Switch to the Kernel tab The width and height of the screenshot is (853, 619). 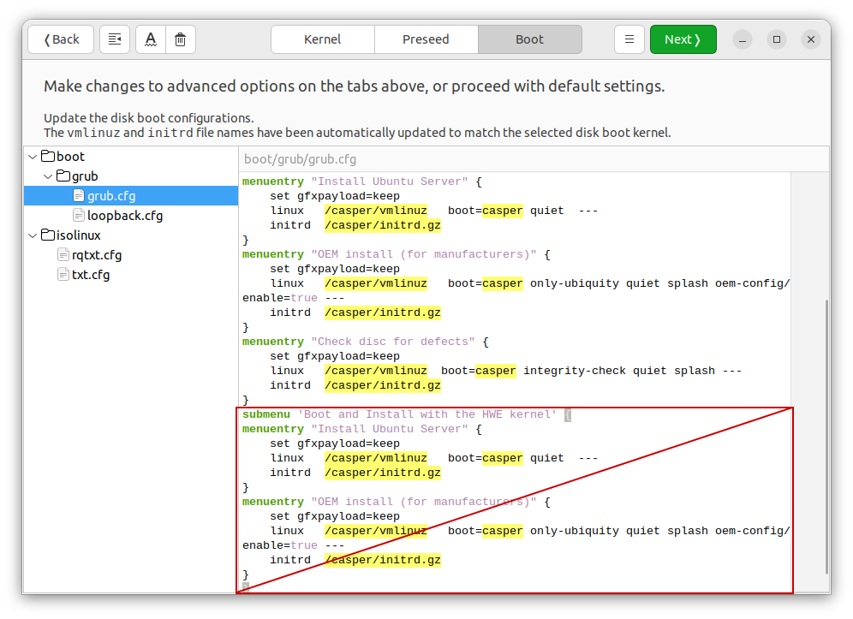point(322,39)
